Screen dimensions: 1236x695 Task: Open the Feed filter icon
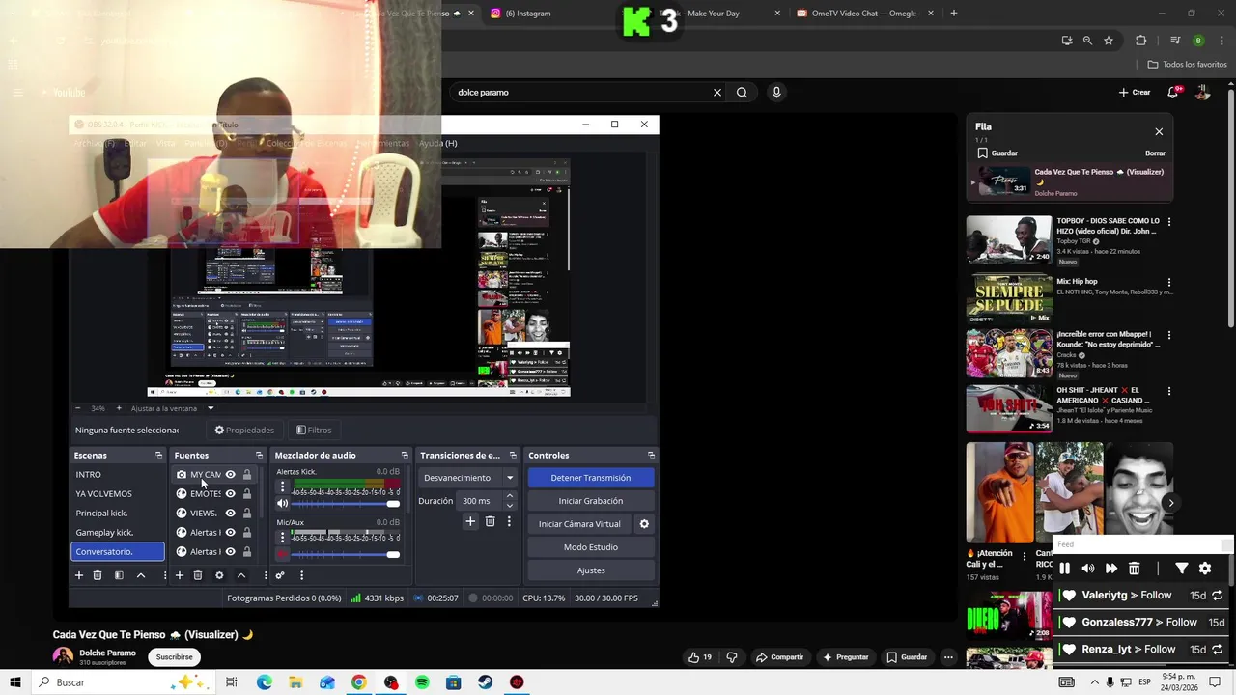click(1181, 569)
